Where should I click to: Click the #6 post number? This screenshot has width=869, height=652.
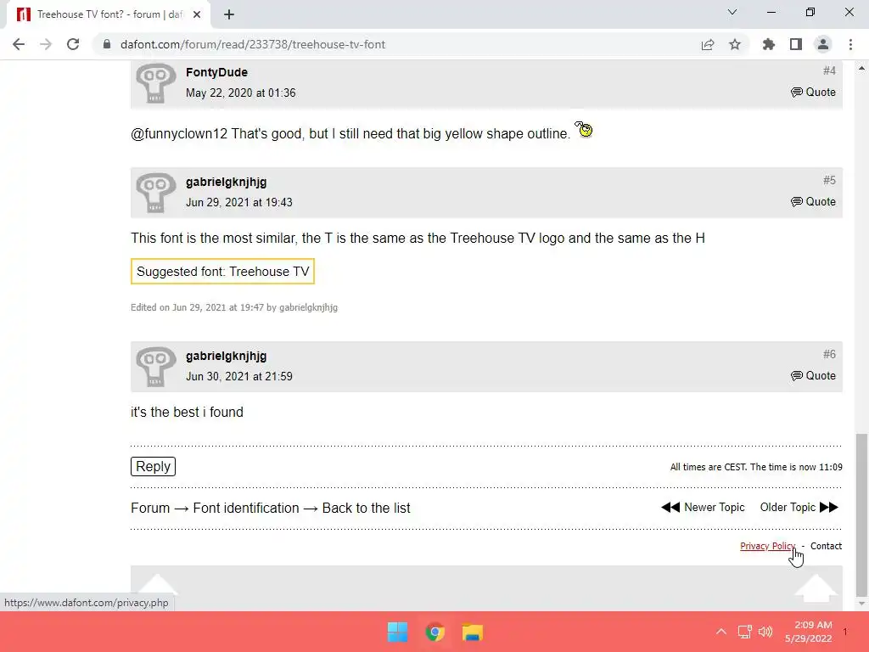[829, 354]
